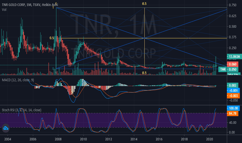The height and width of the screenshot is (143, 242).
Task: Click the 0.250 price axis tick
Action: click(233, 48)
